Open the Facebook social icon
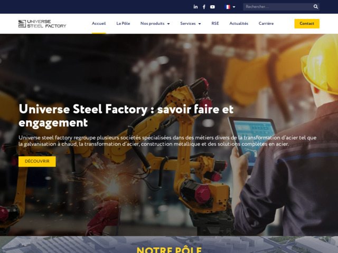Viewport: 338px width, 253px height. [204, 7]
